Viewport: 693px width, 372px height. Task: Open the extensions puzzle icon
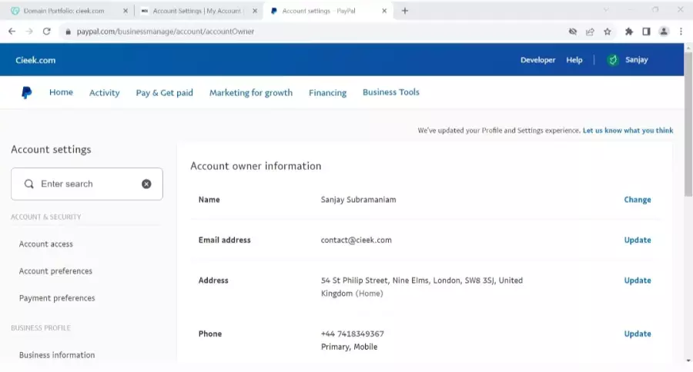pos(629,32)
